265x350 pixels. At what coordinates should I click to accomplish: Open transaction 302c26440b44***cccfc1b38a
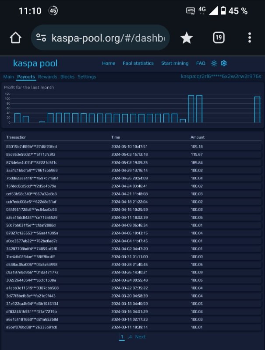[x=31, y=280]
